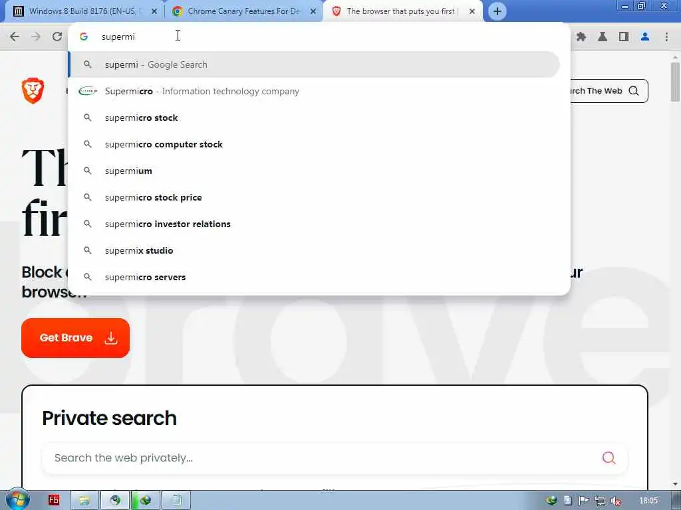This screenshot has height=510, width=681.
Task: Switch to Chrome Canary Features tab
Action: [243, 11]
